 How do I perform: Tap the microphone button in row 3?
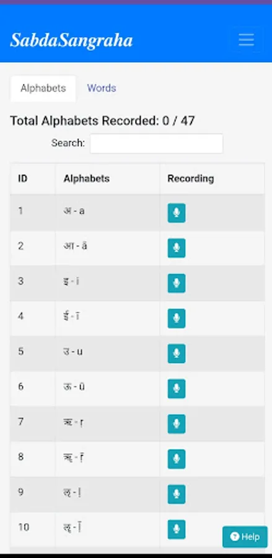click(177, 283)
